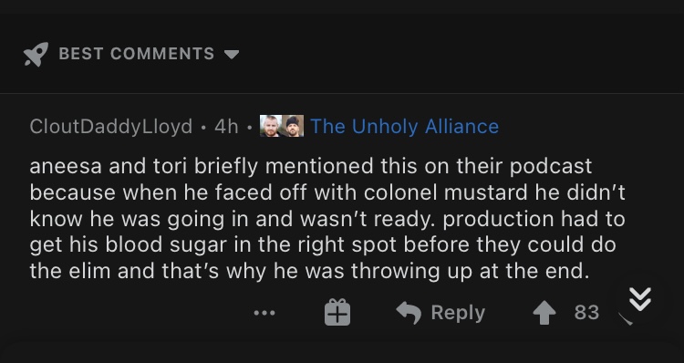This screenshot has height=363, width=684.
Task: Give an award with the gift icon
Action: point(337,312)
